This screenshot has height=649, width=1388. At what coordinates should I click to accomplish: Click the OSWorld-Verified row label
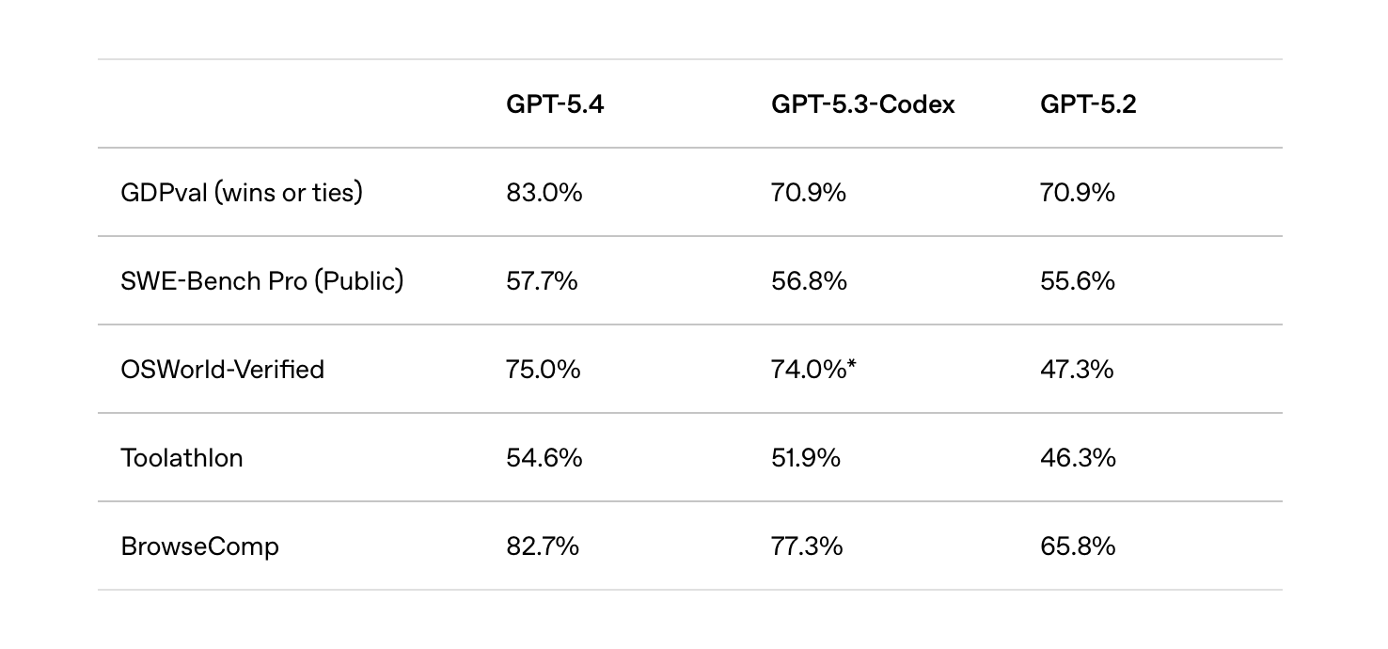coord(222,370)
